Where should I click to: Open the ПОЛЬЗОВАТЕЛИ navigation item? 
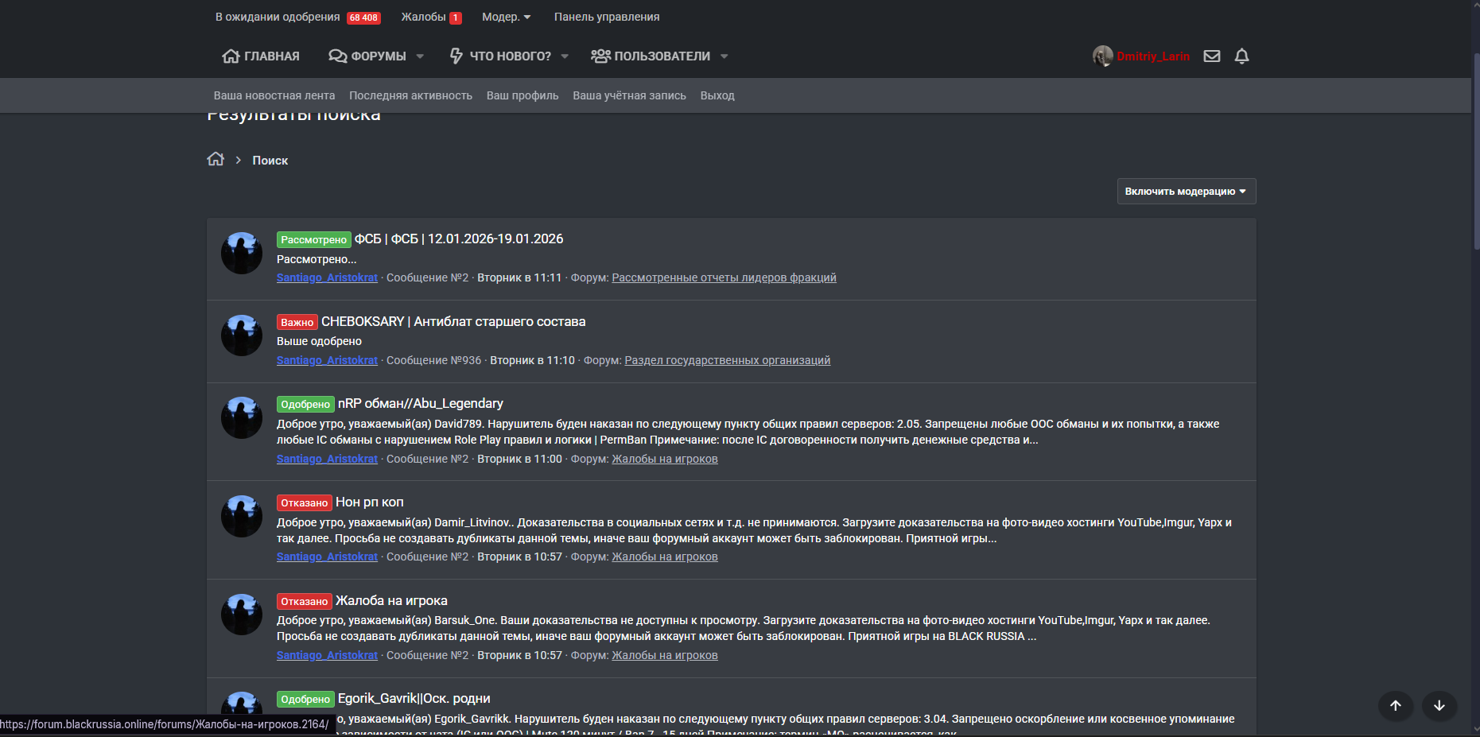click(x=651, y=56)
